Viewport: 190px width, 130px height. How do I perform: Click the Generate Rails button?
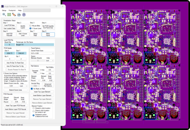pos(35,71)
